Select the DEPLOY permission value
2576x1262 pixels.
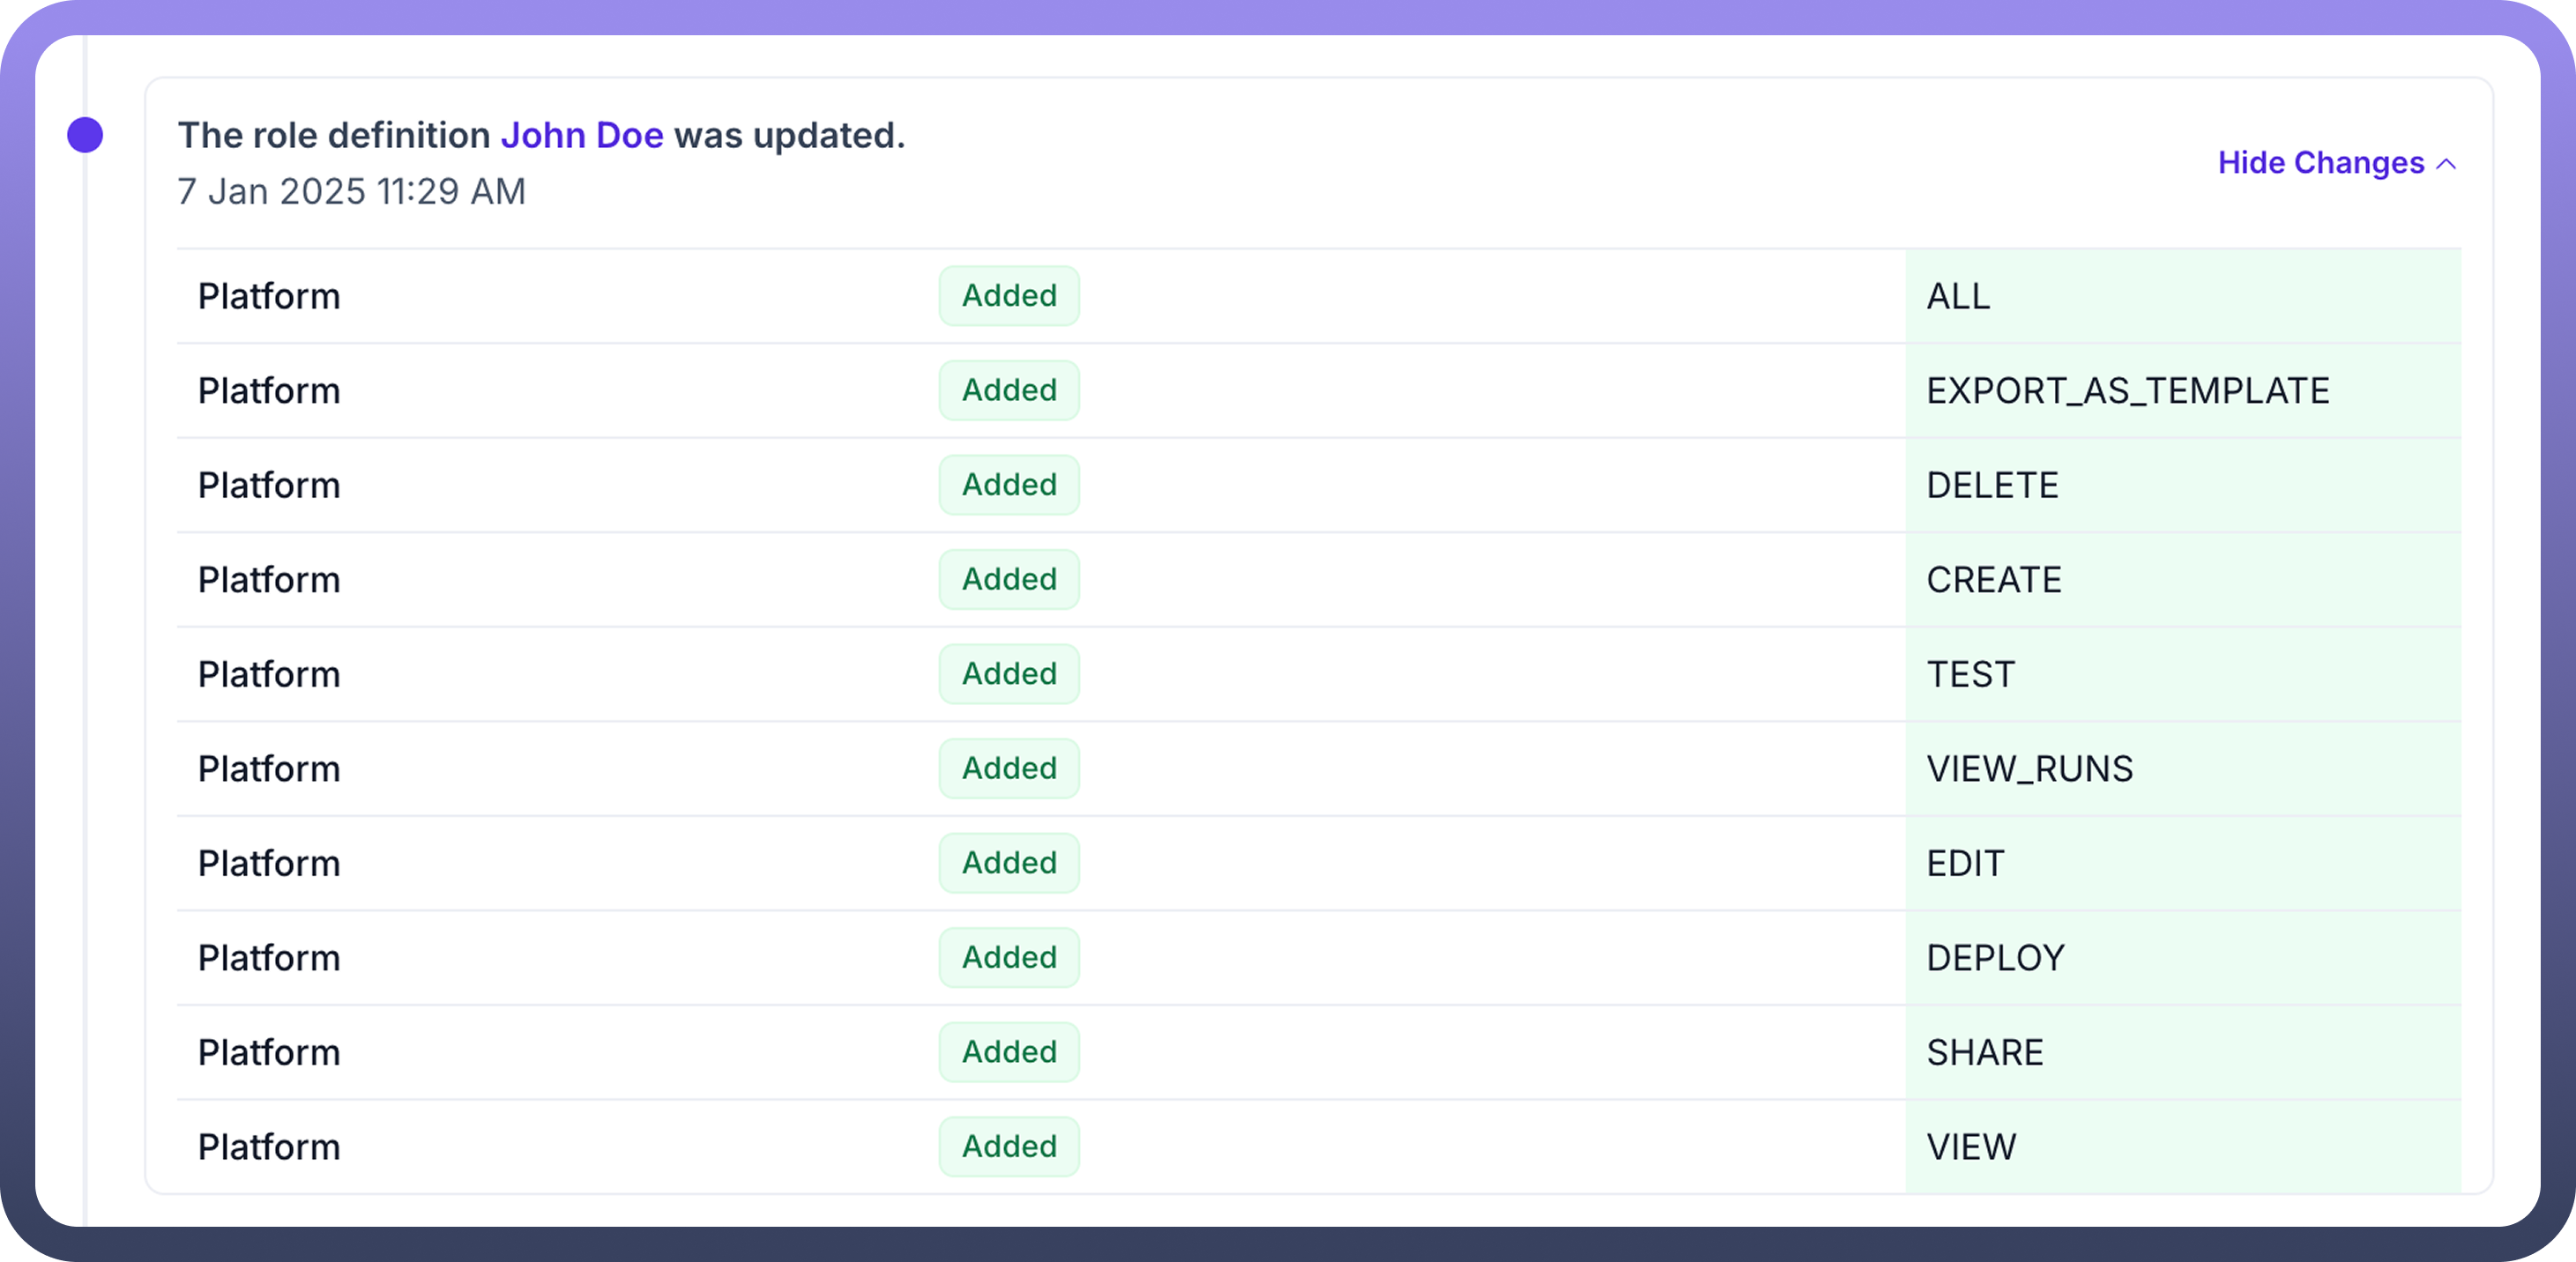[1995, 958]
